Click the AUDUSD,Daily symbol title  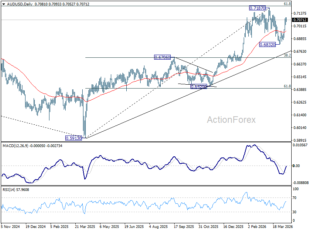coord(20,4)
